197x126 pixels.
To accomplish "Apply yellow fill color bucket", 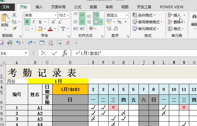I will pyautogui.click(x=40, y=29).
